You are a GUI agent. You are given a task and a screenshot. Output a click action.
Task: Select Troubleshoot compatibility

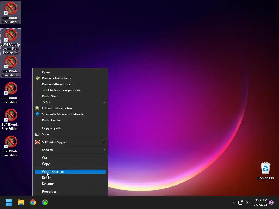tap(70, 90)
